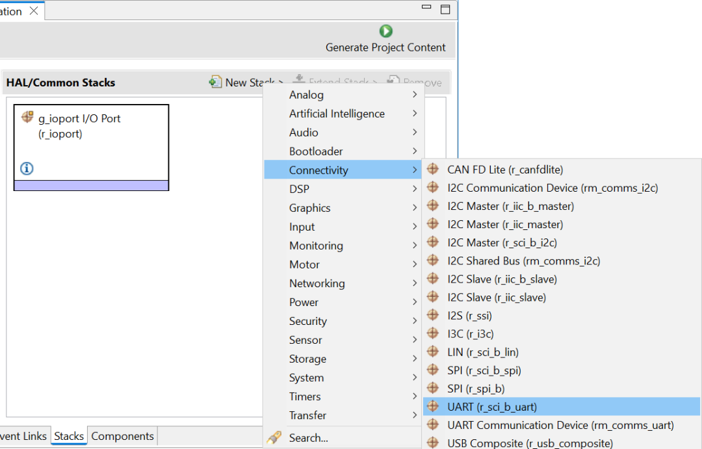Select the Stacks tab
702x449 pixels.
point(69,436)
